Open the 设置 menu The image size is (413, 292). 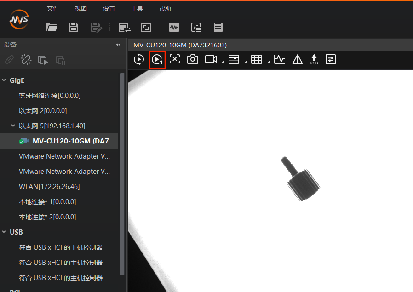(x=109, y=8)
